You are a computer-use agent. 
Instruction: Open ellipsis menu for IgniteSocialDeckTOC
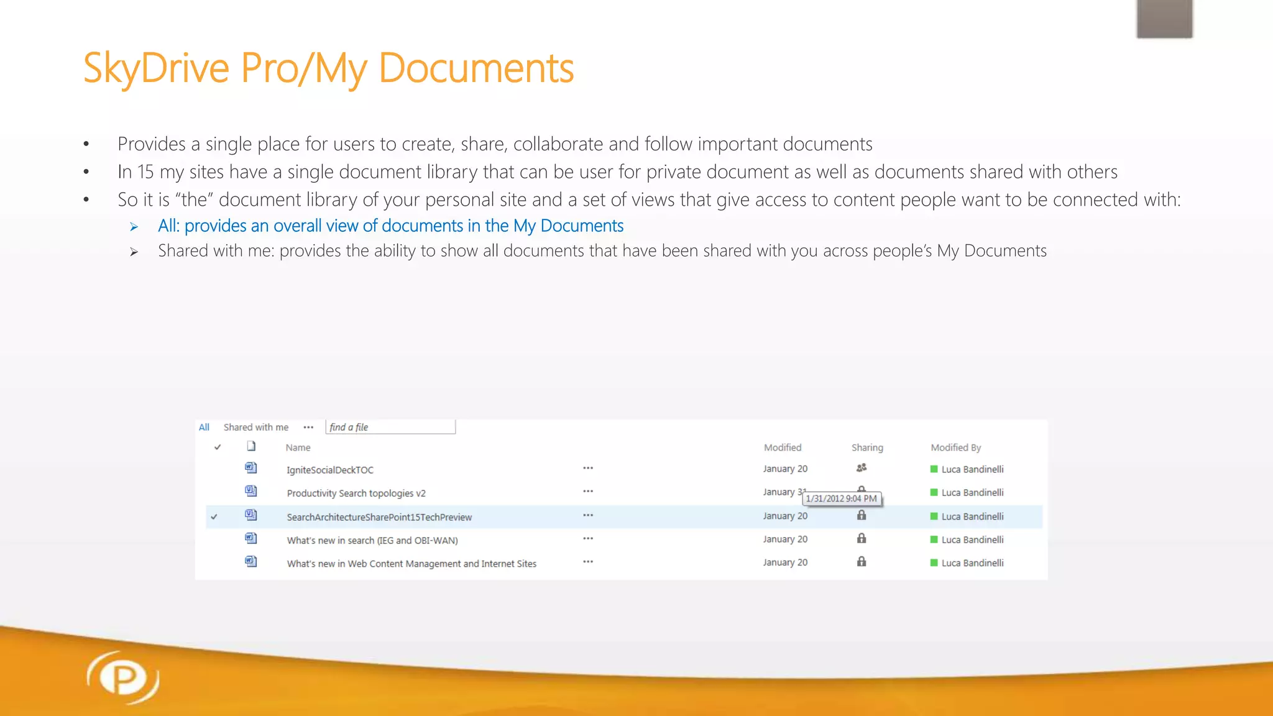(588, 468)
